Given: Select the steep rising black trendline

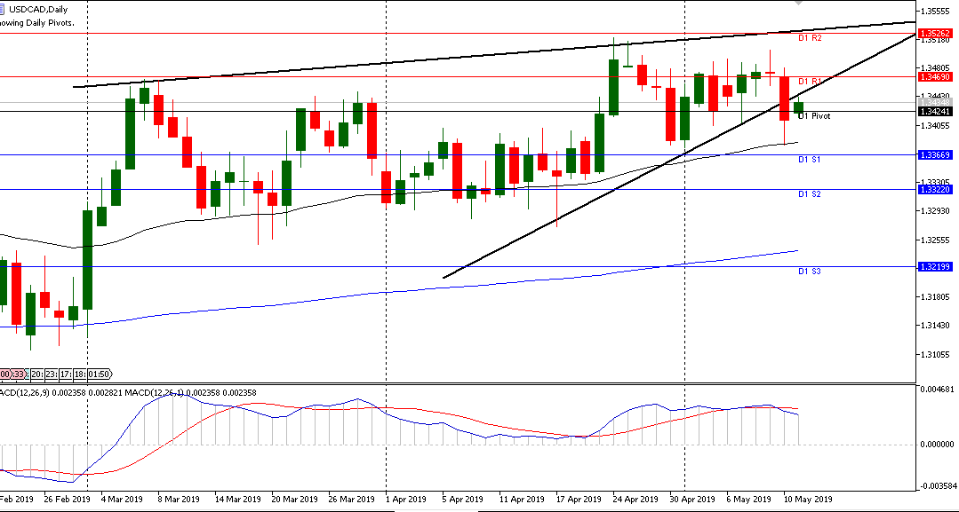Looking at the screenshot, I should (679, 156).
